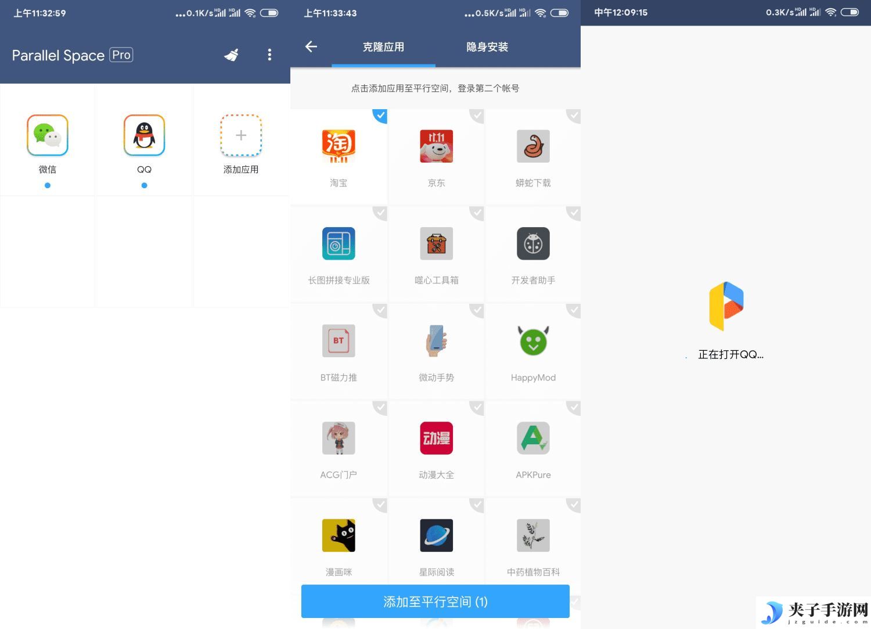This screenshot has width=871, height=629.
Task: Check the APKPure selection checkmark
Action: pos(574,408)
